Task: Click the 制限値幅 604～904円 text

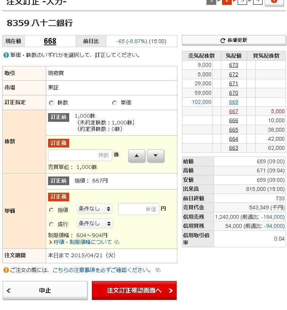Action: 78,235
